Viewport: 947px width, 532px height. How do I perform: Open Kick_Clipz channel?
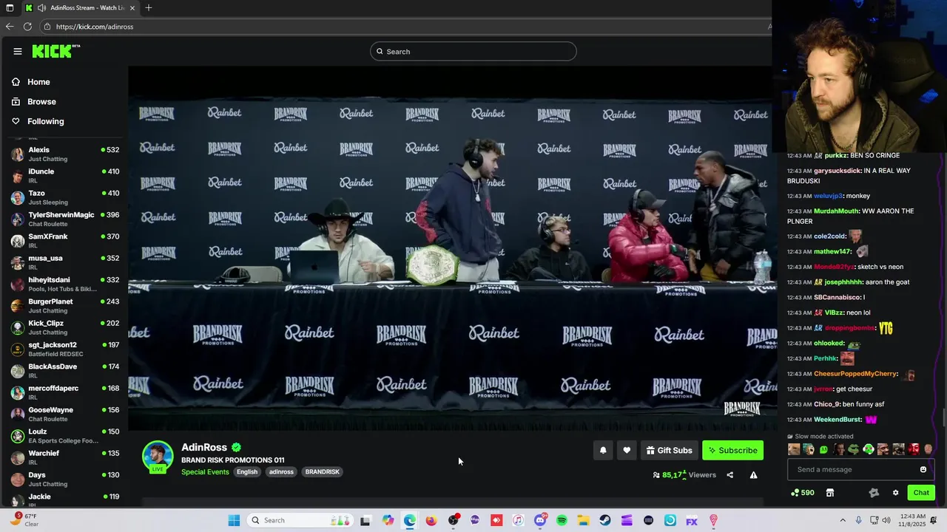65,327
